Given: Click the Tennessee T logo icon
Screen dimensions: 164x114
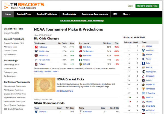Looking at the screenshot, I should point(143,89).
